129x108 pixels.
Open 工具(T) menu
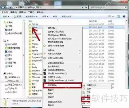coord(31,12)
